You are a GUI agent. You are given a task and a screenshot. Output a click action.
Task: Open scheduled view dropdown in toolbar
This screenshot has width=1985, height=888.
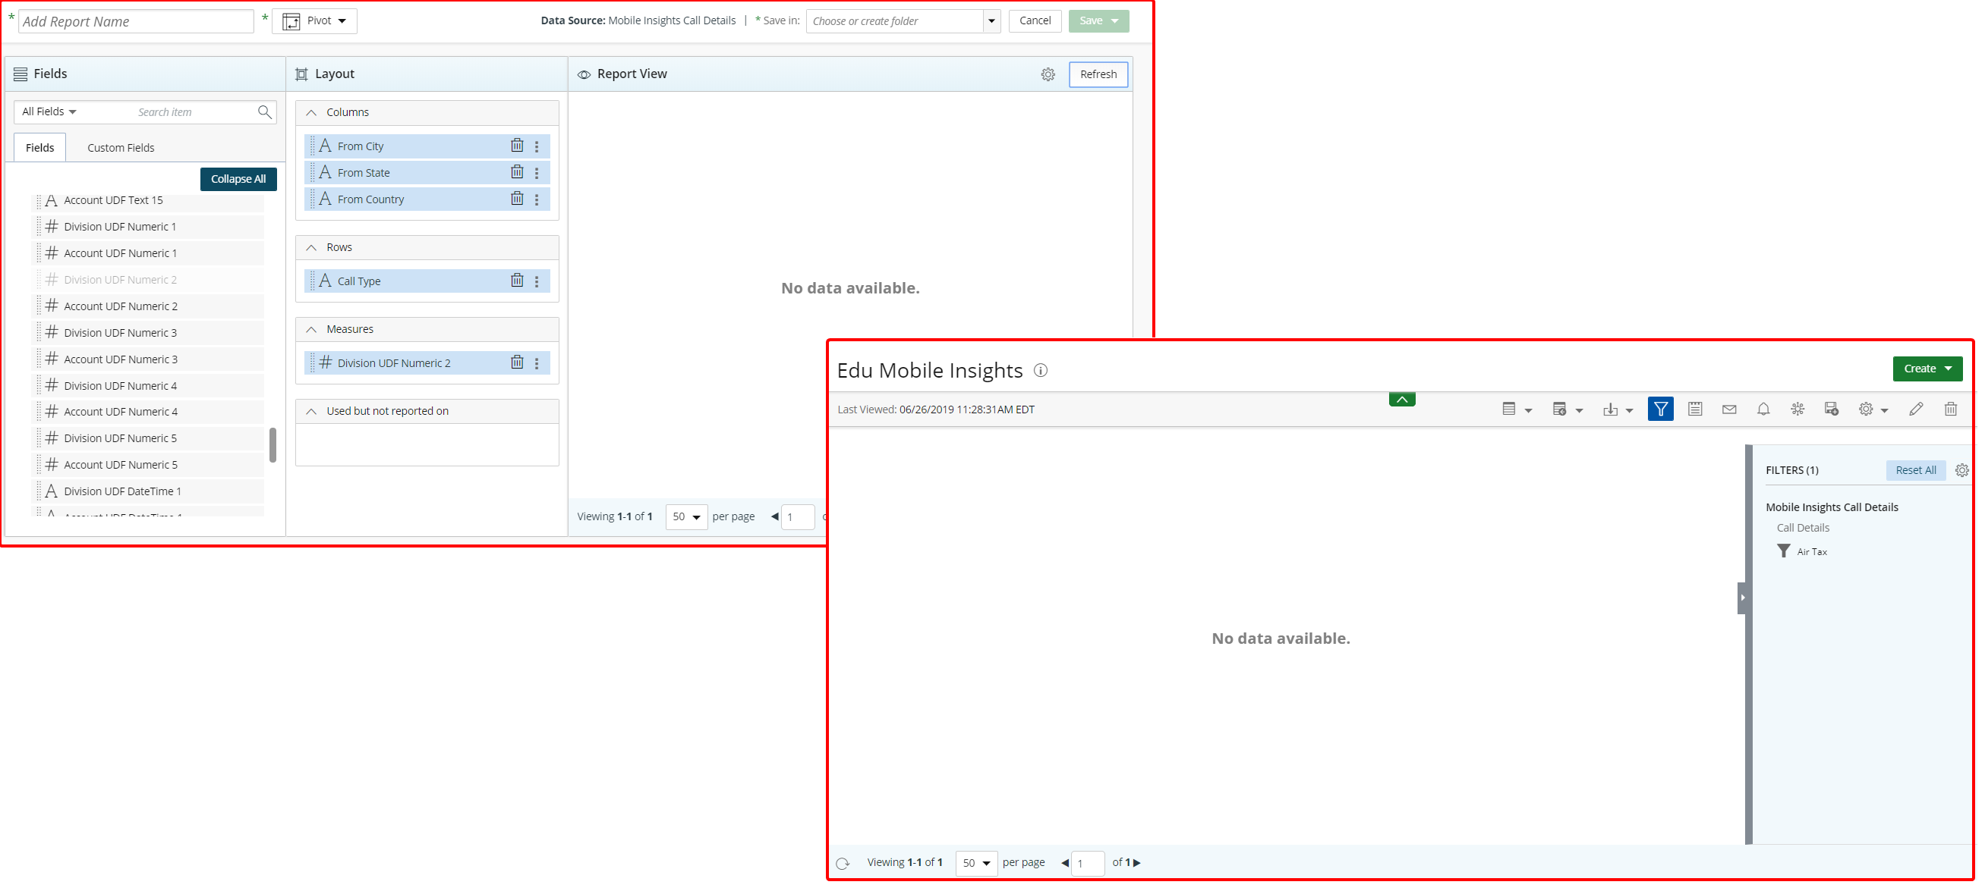pos(1568,409)
